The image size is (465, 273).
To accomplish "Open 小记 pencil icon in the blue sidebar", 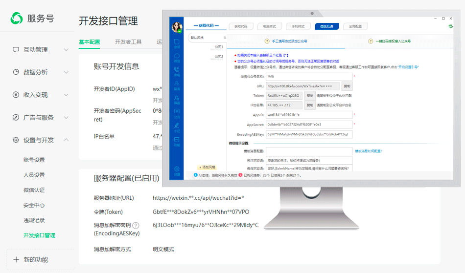I will pos(177,126).
